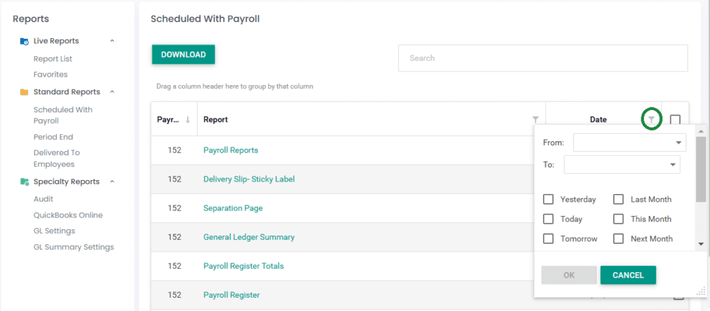Enable the This Month checkbox
This screenshot has height=311, width=710.
click(618, 219)
